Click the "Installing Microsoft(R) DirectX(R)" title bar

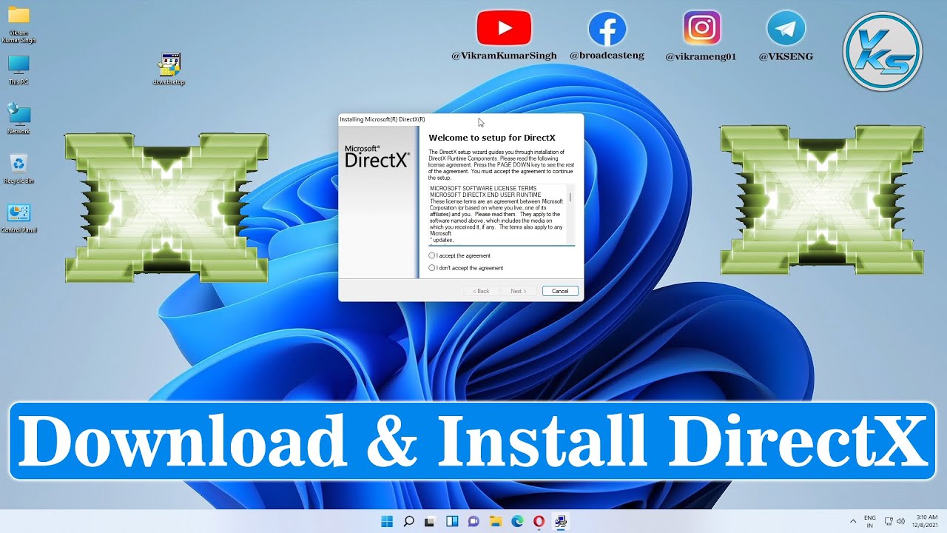[460, 119]
